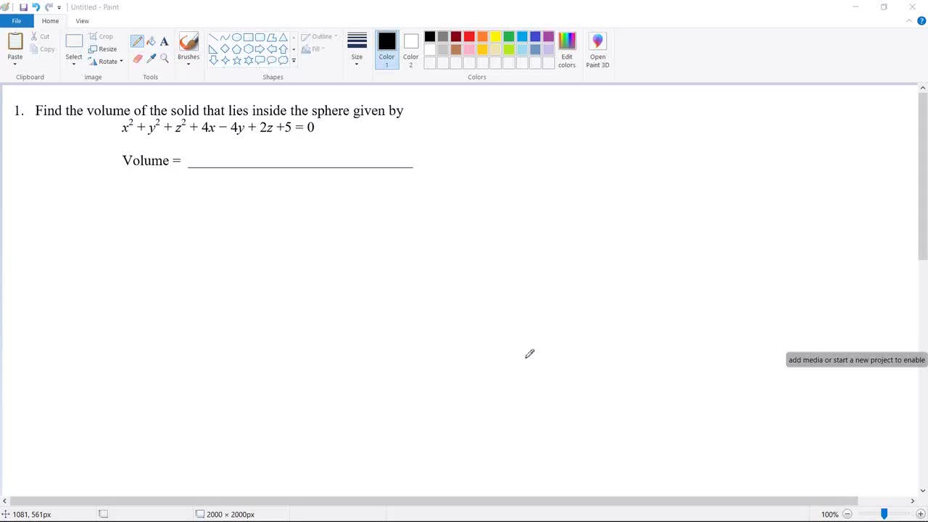Click the scroll down arrow
The image size is (928, 522).
922,491
